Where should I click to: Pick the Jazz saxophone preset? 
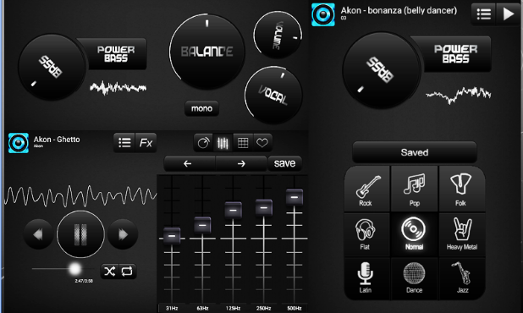(462, 278)
